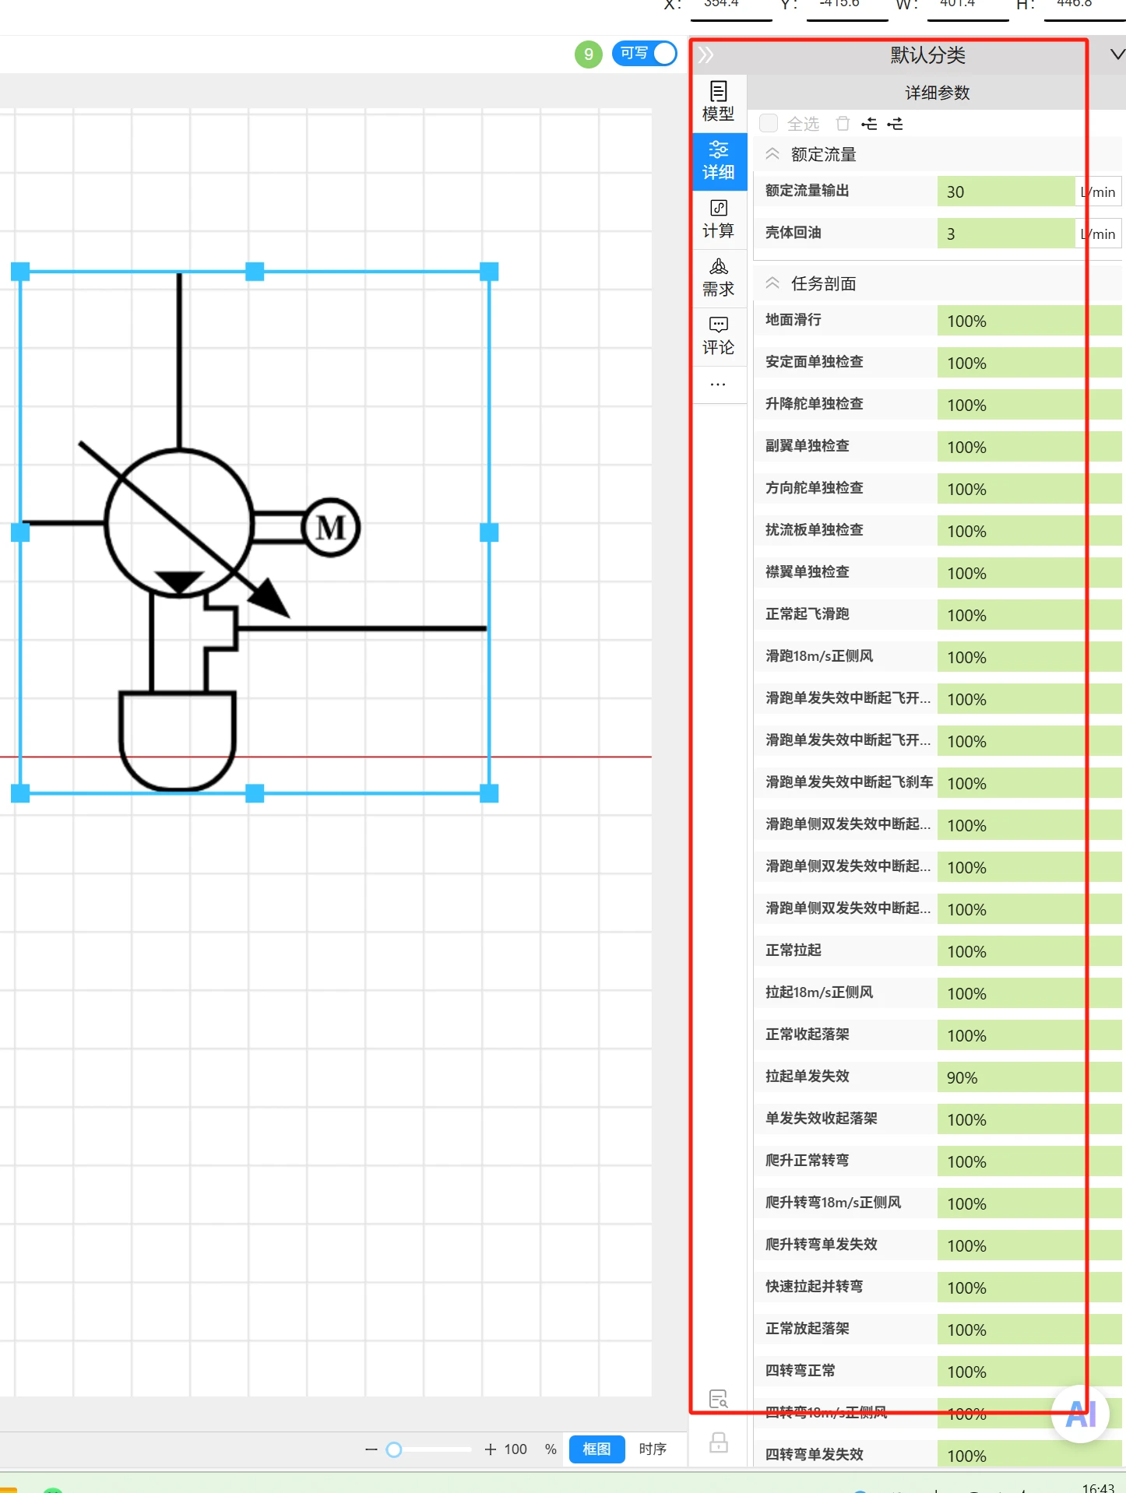Select the 快速拉起并转弯 row label

pyautogui.click(x=815, y=1287)
